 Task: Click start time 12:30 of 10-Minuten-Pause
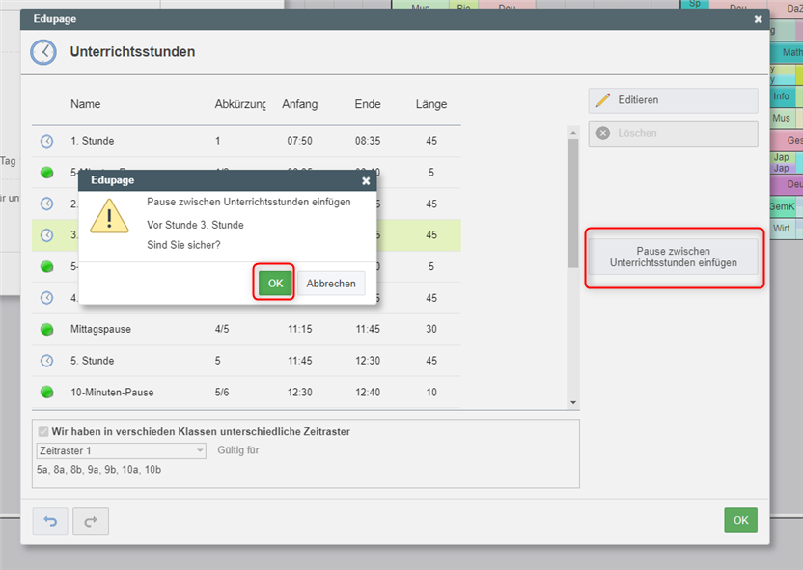point(299,393)
